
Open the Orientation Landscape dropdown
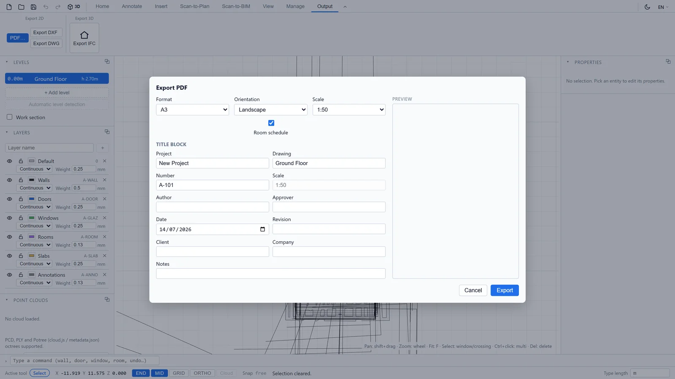tap(271, 109)
